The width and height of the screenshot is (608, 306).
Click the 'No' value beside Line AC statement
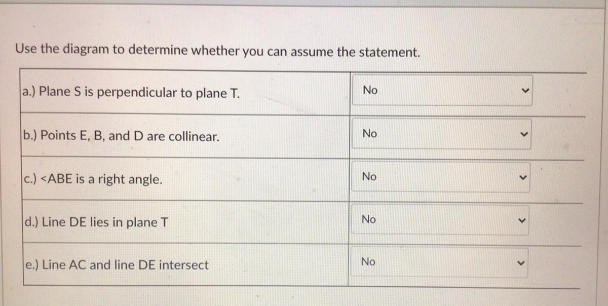click(368, 262)
